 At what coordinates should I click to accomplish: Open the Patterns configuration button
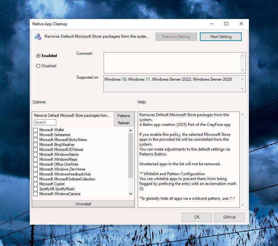pyautogui.click(x=124, y=116)
